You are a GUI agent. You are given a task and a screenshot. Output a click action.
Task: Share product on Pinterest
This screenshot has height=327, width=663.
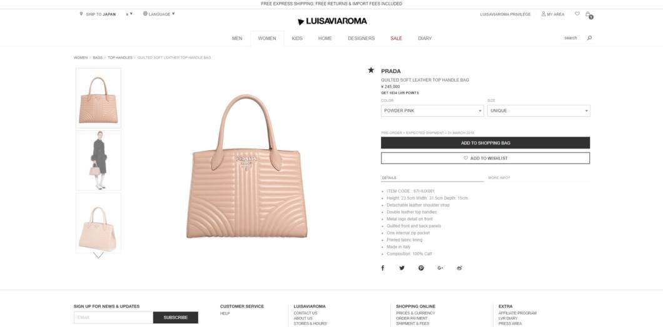click(x=421, y=268)
